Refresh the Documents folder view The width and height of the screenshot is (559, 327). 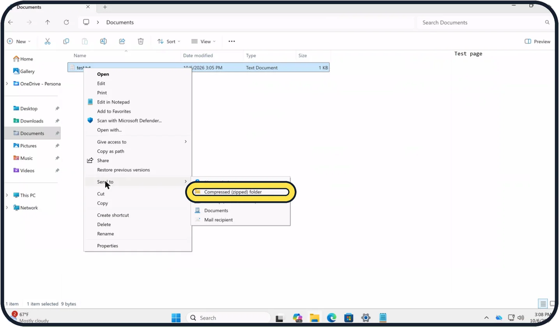[66, 22]
